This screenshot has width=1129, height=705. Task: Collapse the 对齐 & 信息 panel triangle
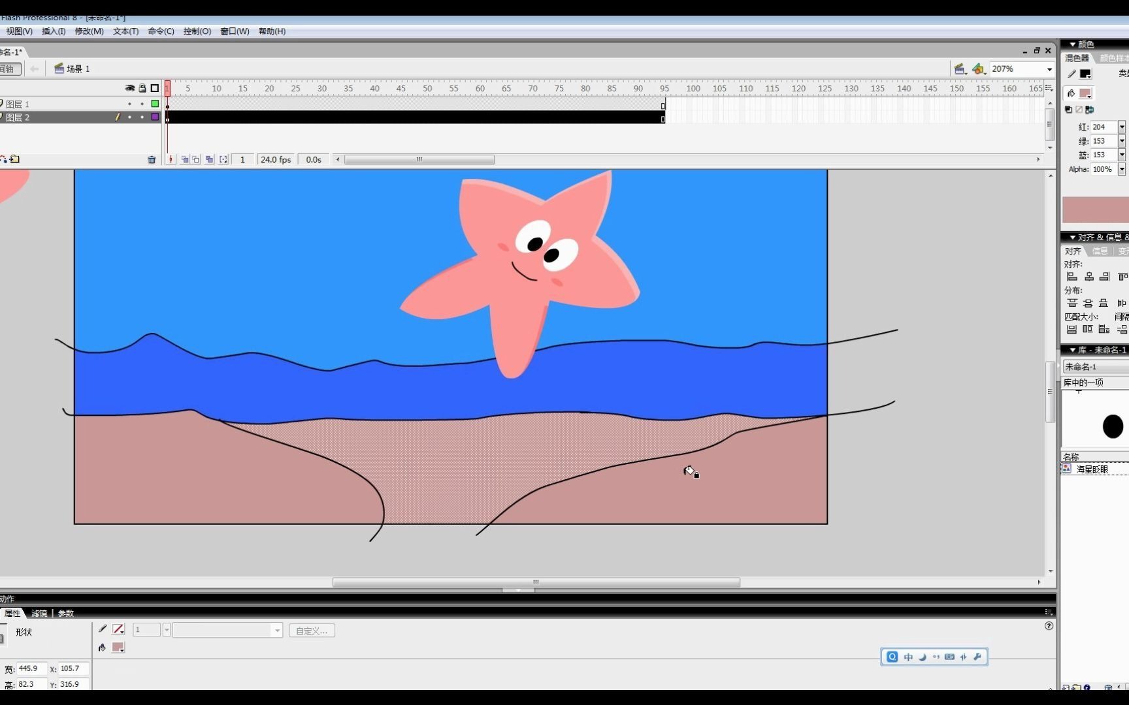pyautogui.click(x=1072, y=237)
